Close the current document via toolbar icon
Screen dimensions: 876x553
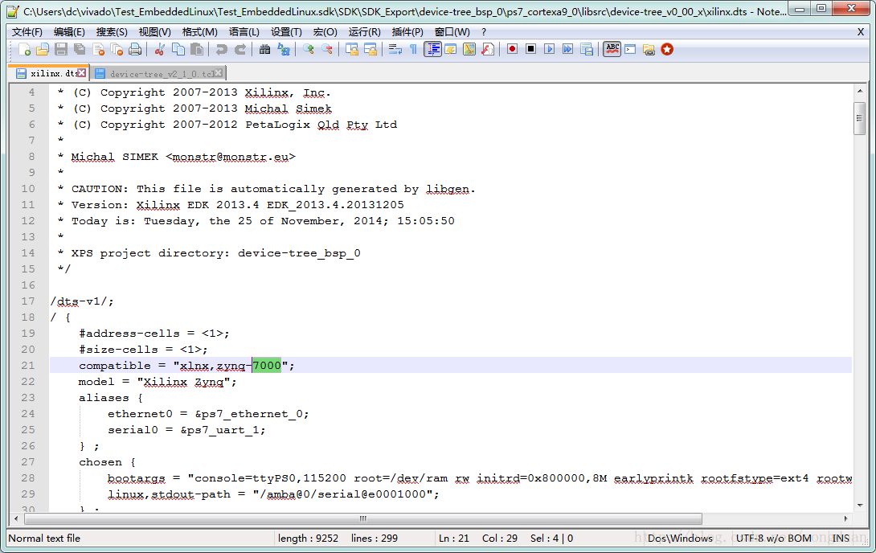(x=98, y=50)
